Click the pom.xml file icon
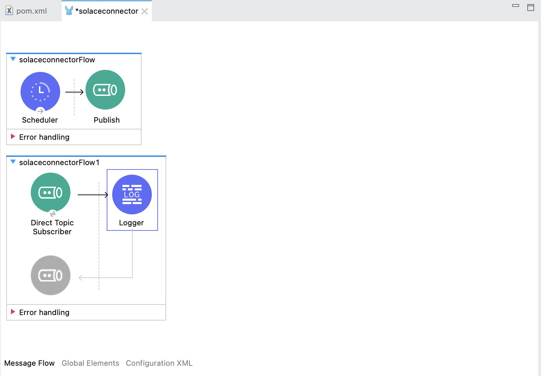The width and height of the screenshot is (541, 376). (9, 11)
